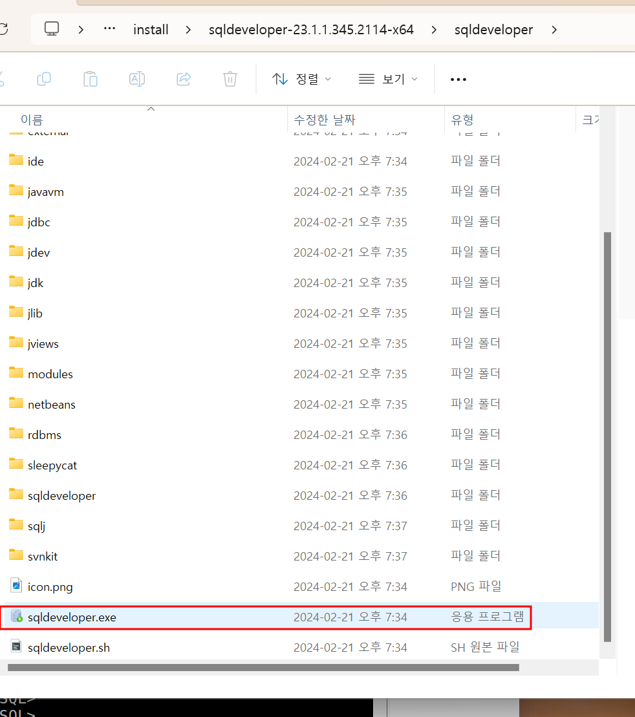Image resolution: width=635 pixels, height=717 pixels.
Task: Expand chevron after sqldeveloper-23.1.1.345.2114-x64 breadcrumb
Action: coord(434,30)
